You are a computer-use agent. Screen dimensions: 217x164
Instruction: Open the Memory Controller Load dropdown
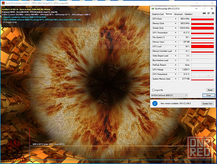tap(176, 51)
